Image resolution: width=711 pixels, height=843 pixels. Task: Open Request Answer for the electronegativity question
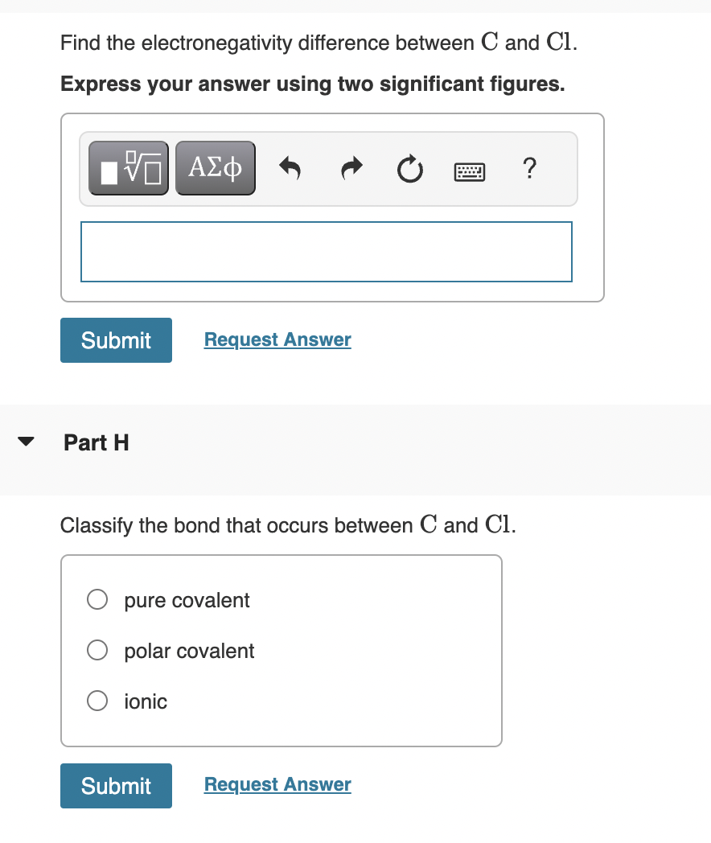point(277,339)
